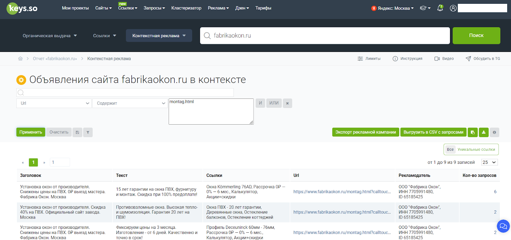Screen dimensions: 511x240
Task: Go to next page arrow
Action: [44, 163]
